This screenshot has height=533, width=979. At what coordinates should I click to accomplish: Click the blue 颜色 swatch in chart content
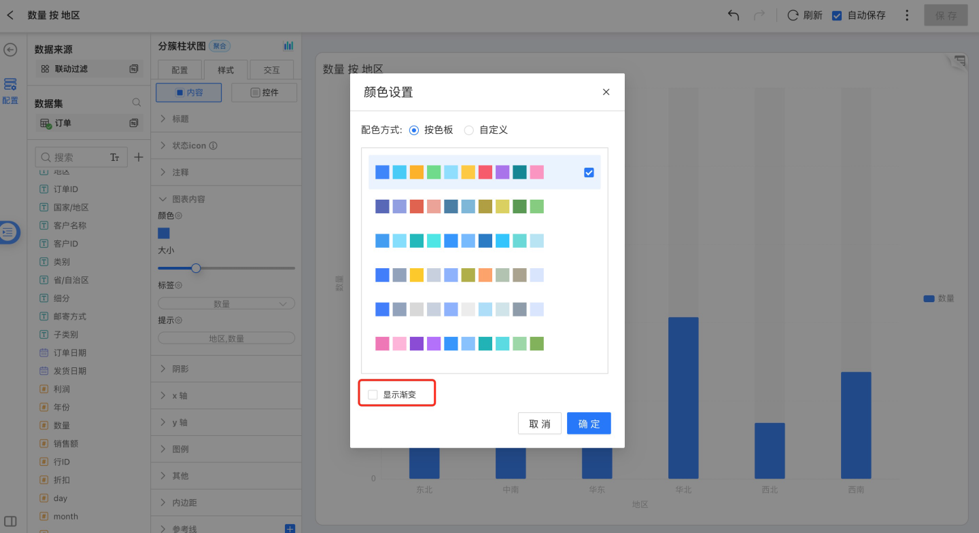pos(164,233)
